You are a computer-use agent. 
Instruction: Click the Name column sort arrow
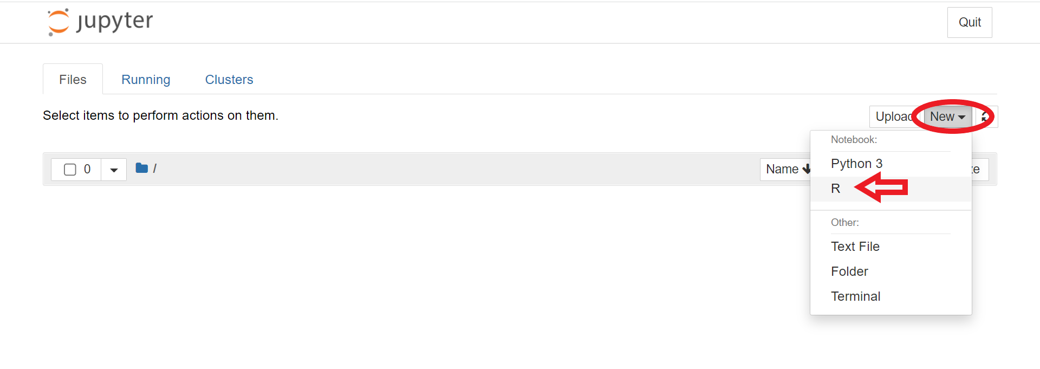tap(806, 169)
